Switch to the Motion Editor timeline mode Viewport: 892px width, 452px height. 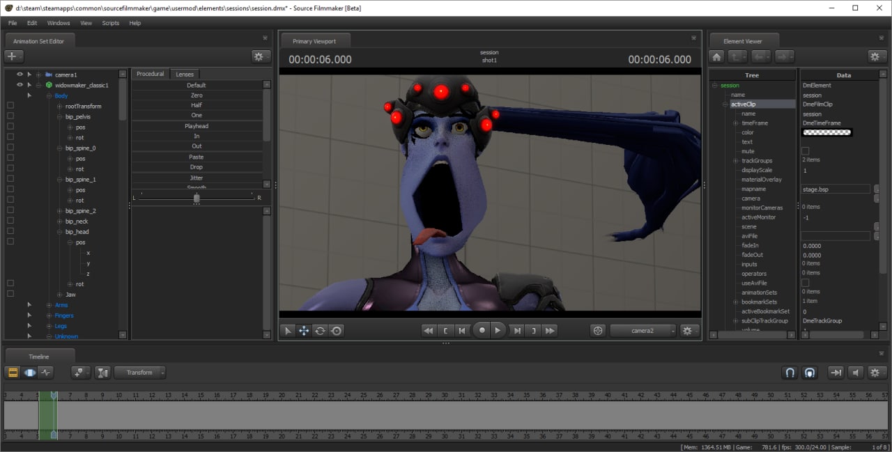pos(29,373)
